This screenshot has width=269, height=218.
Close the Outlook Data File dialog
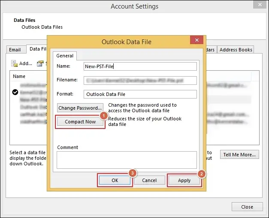coord(197,41)
